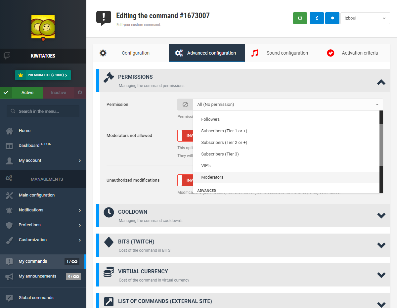Viewport: 397px width, 308px height.
Task: Set bot status to Active
Action: [x=27, y=93]
